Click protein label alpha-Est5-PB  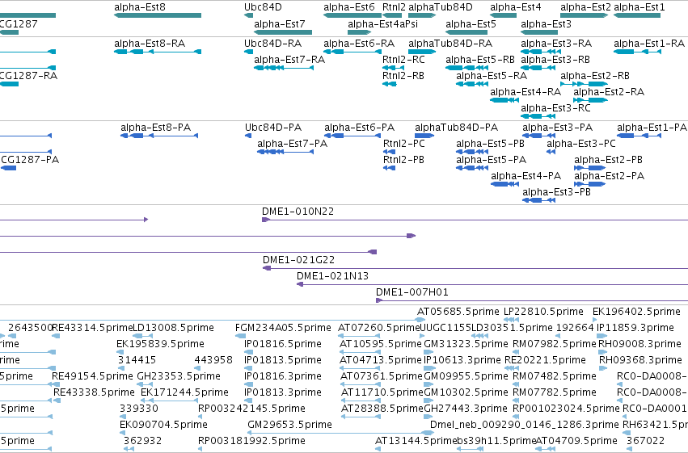(x=490, y=144)
